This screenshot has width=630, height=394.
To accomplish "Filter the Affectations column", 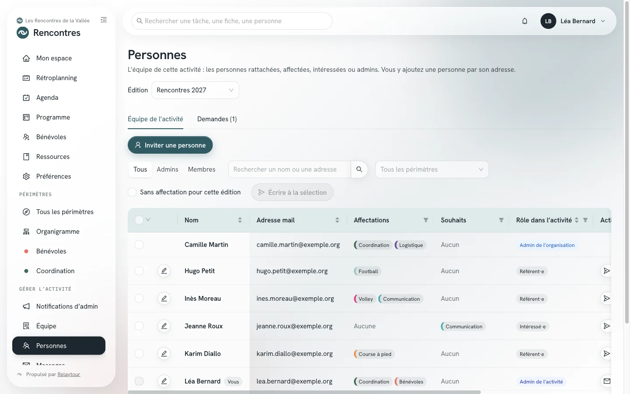I will point(426,220).
